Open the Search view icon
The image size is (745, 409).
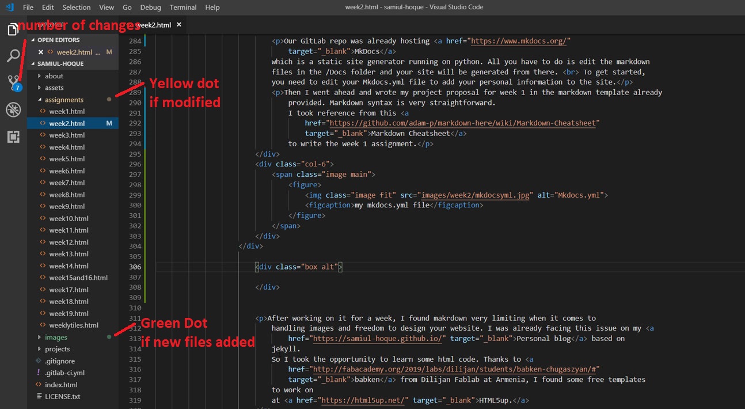(13, 56)
